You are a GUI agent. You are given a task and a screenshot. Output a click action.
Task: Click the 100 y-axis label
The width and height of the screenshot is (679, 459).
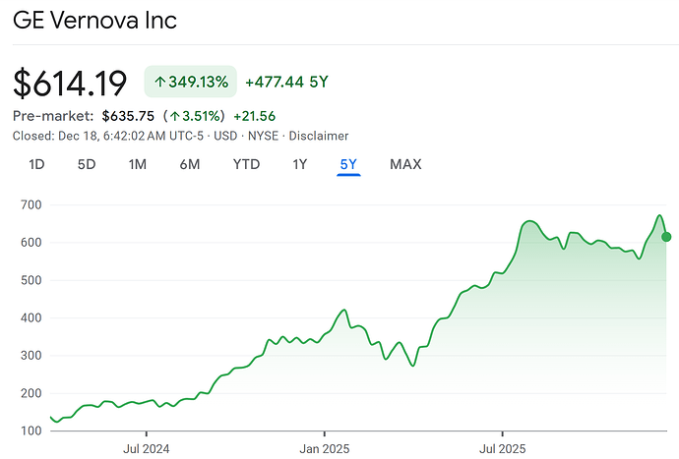tap(31, 430)
